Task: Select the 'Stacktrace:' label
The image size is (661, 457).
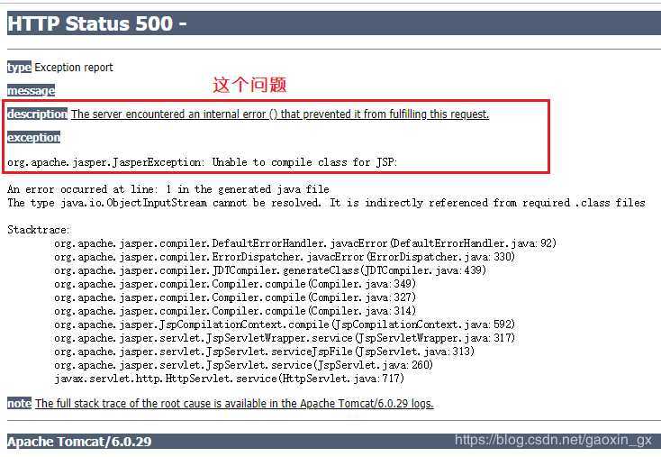Action: tap(39, 230)
